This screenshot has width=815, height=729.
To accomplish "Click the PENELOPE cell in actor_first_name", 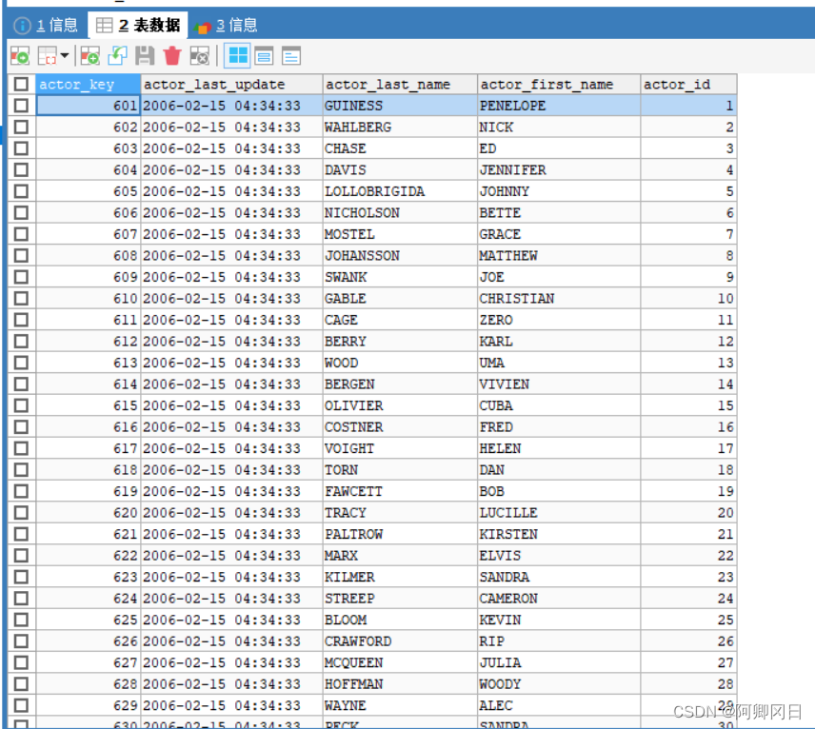I will pyautogui.click(x=558, y=106).
